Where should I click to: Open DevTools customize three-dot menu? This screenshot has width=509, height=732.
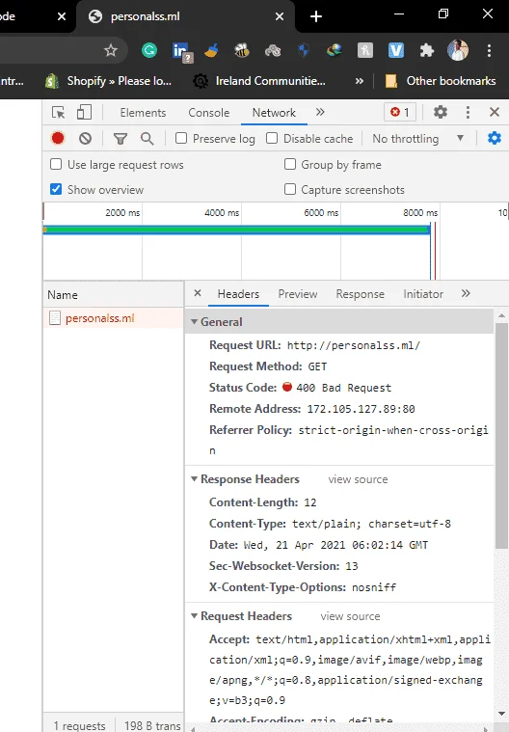tap(468, 112)
